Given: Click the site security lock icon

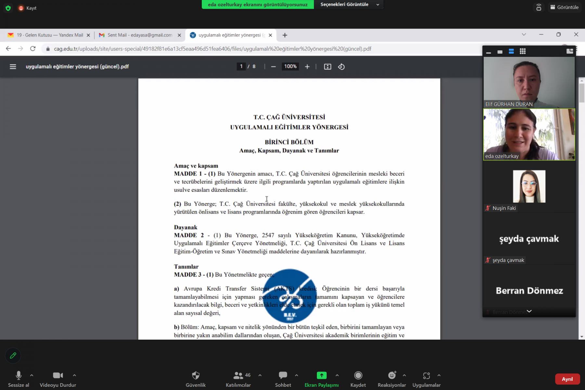Looking at the screenshot, I should [x=48, y=49].
